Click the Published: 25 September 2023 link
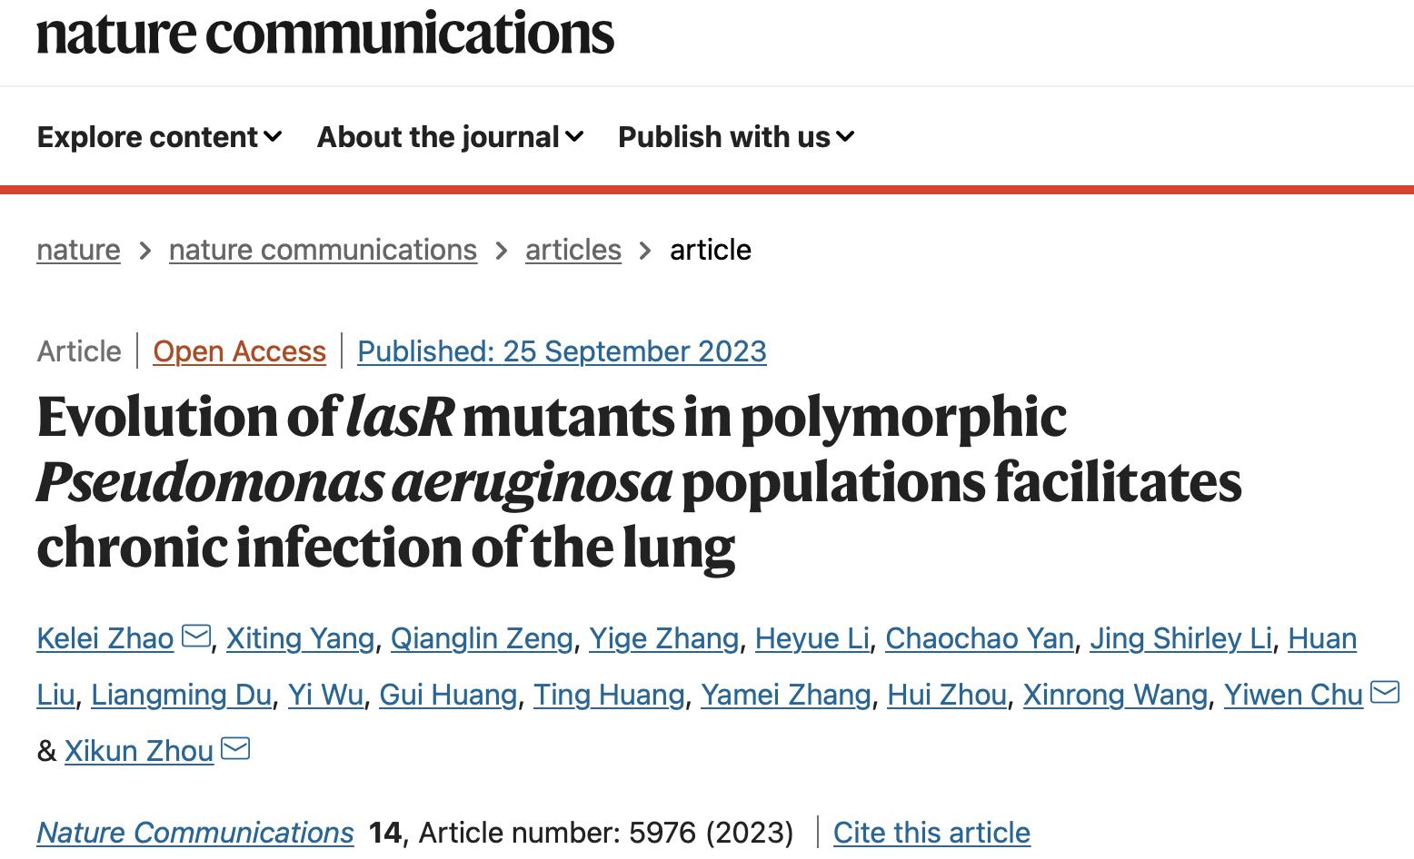The width and height of the screenshot is (1414, 859). tap(562, 351)
